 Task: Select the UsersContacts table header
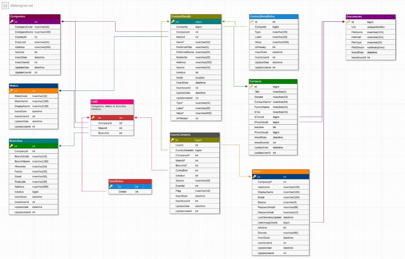click(x=195, y=135)
